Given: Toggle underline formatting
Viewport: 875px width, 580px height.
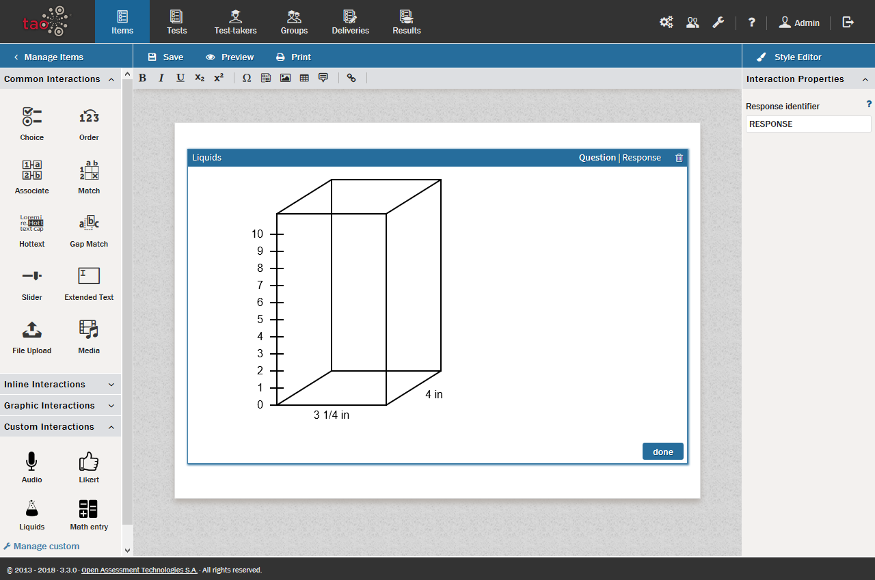Looking at the screenshot, I should 180,78.
